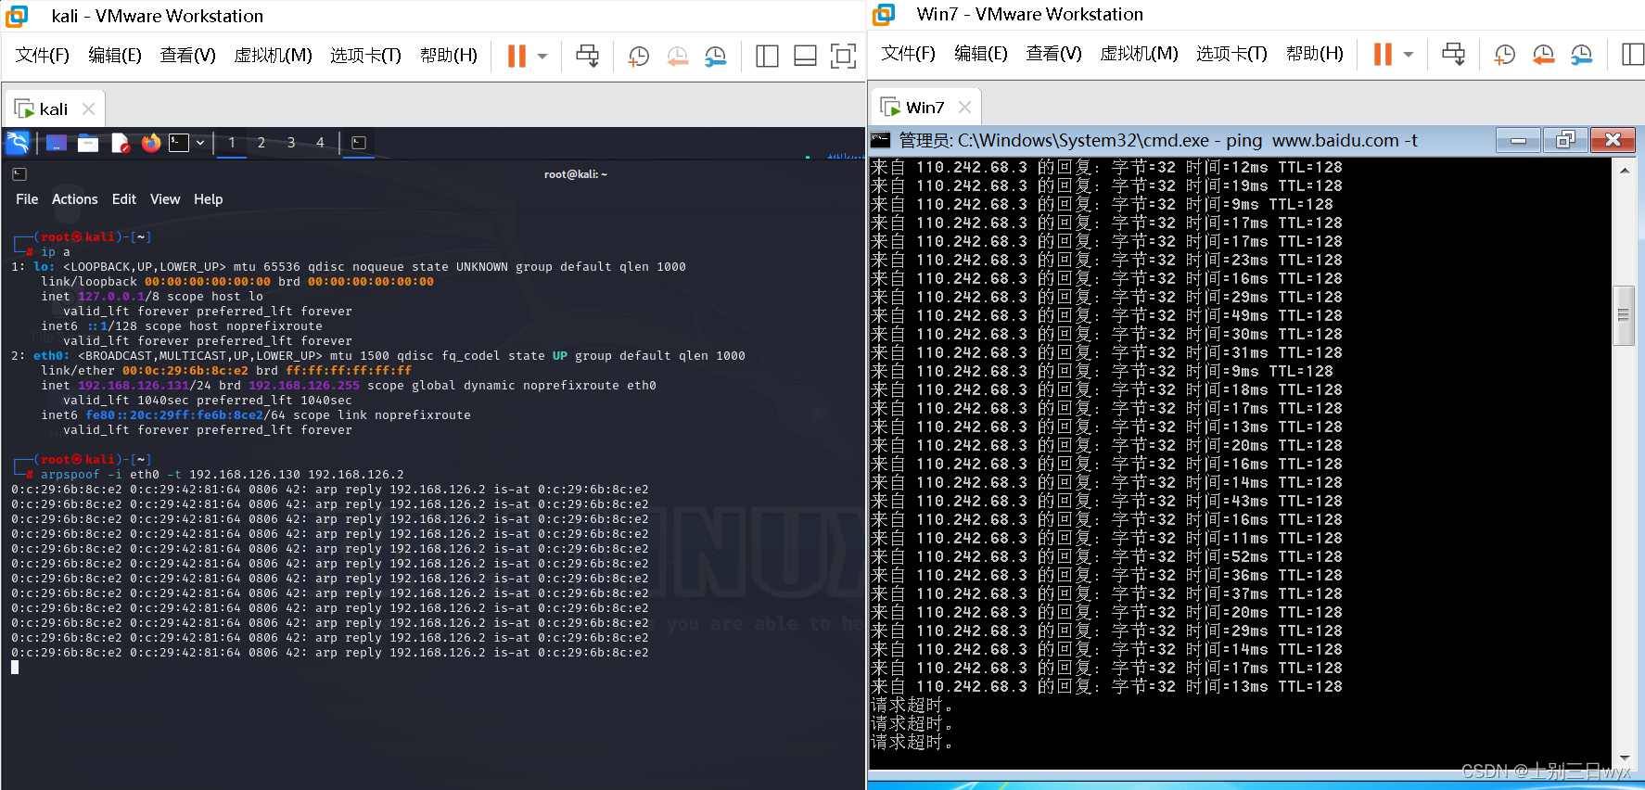Open 虚拟机(M) menu in kali window
The image size is (1645, 790).
[x=273, y=56]
